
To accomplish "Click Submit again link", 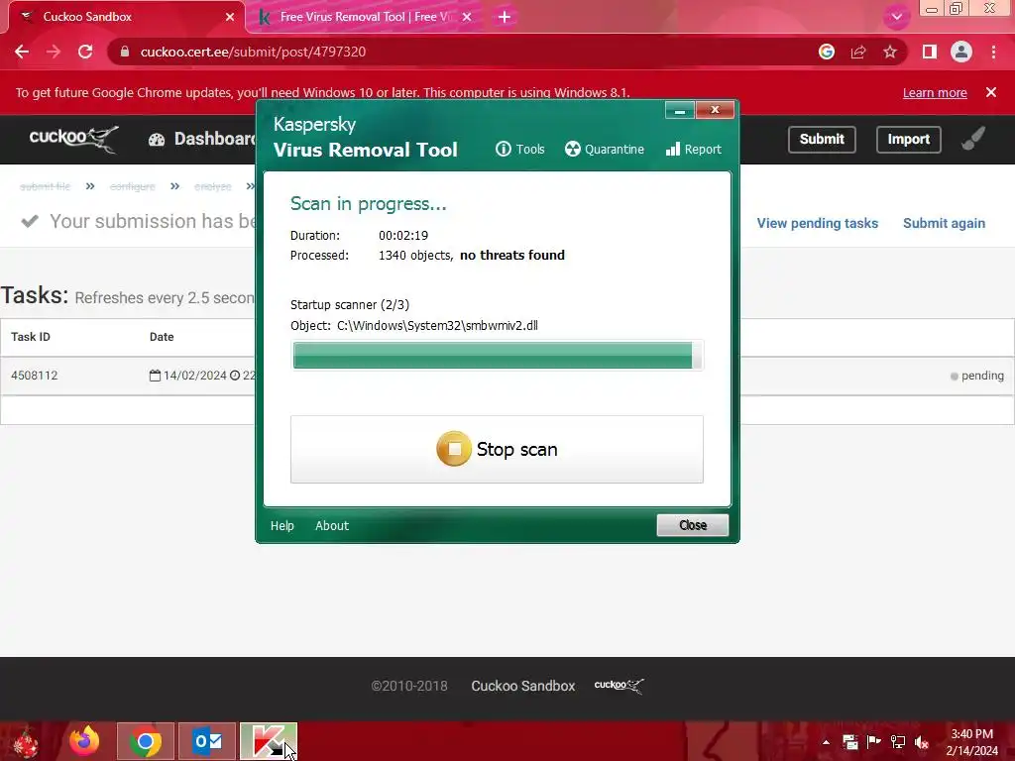I will [x=944, y=223].
